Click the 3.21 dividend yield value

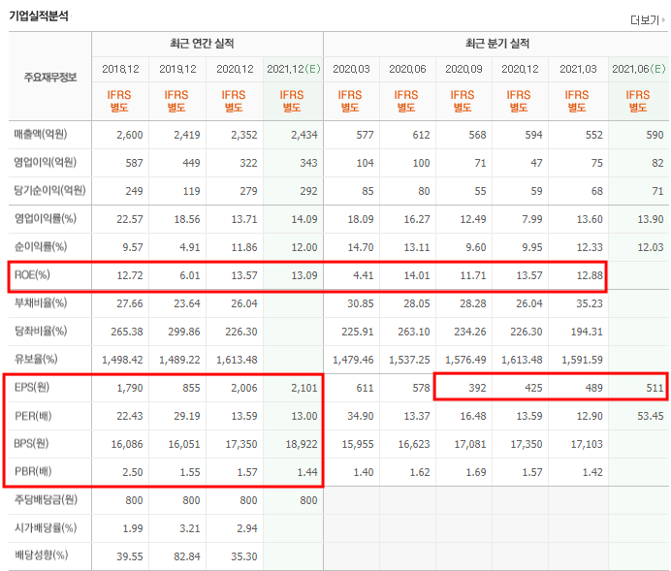(x=190, y=528)
